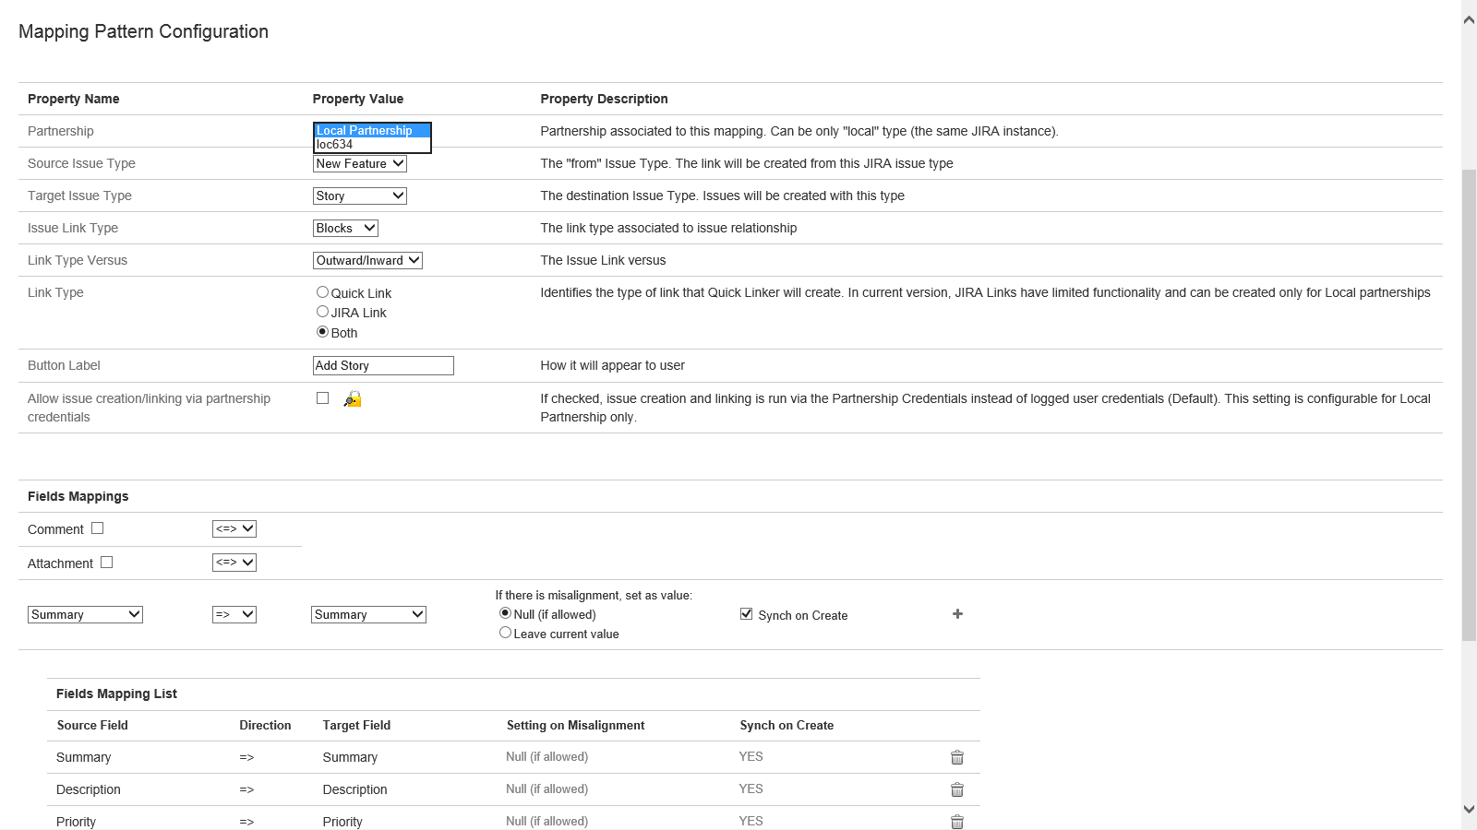
Task: Delete the Priority field mapping row
Action: (957, 821)
